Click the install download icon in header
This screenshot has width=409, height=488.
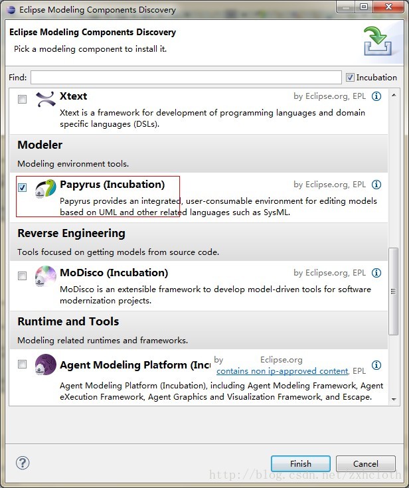(378, 41)
